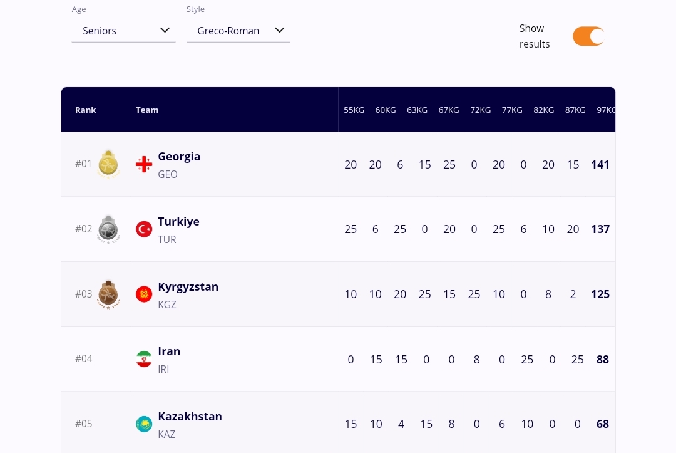This screenshot has height=453, width=676.
Task: Click the gold medal icon for Georgia
Action: click(109, 164)
